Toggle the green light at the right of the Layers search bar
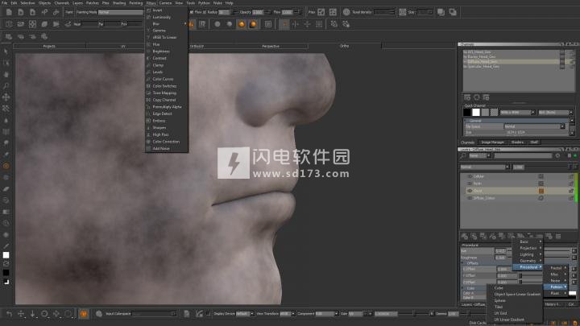 coord(575,156)
